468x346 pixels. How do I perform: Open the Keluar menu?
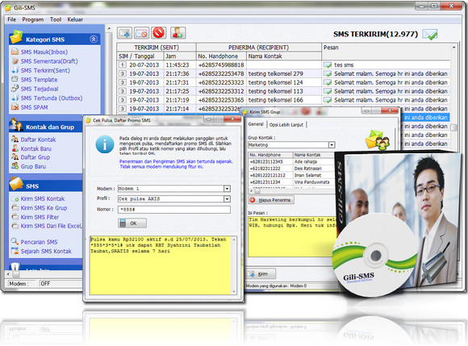click(x=75, y=19)
